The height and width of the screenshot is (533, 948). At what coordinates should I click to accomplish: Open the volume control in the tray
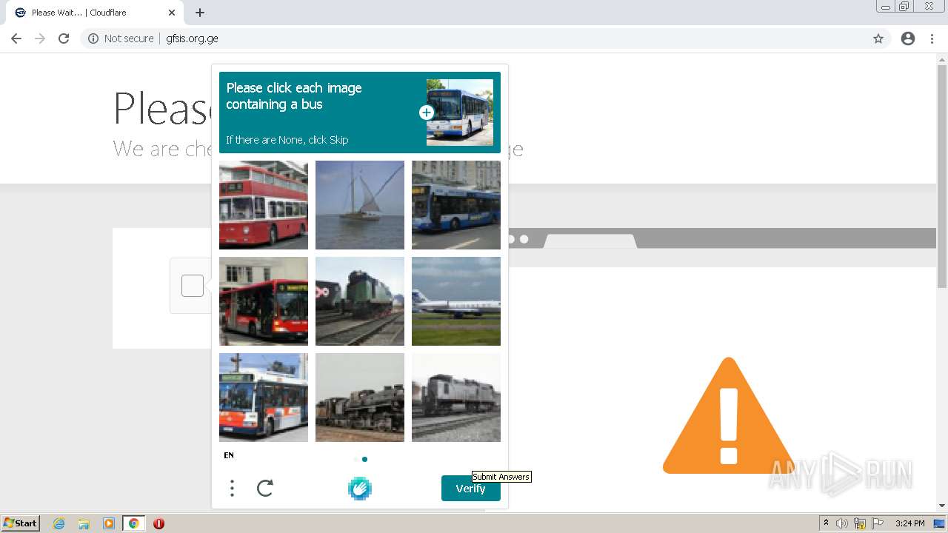842,523
